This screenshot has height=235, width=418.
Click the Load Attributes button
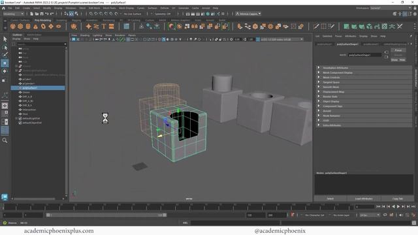pos(364,198)
